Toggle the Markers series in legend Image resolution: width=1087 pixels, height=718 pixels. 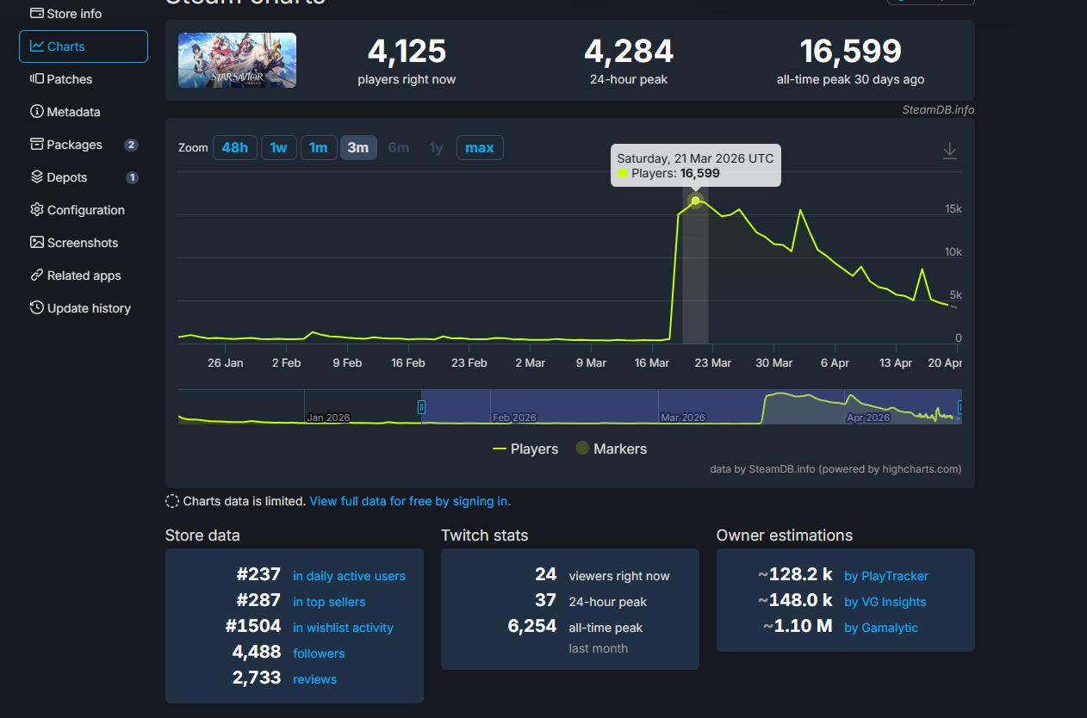(611, 449)
